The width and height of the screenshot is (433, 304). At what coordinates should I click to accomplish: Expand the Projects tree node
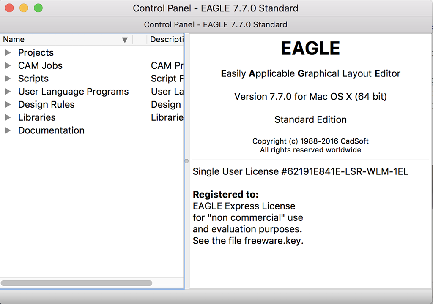pos(8,52)
